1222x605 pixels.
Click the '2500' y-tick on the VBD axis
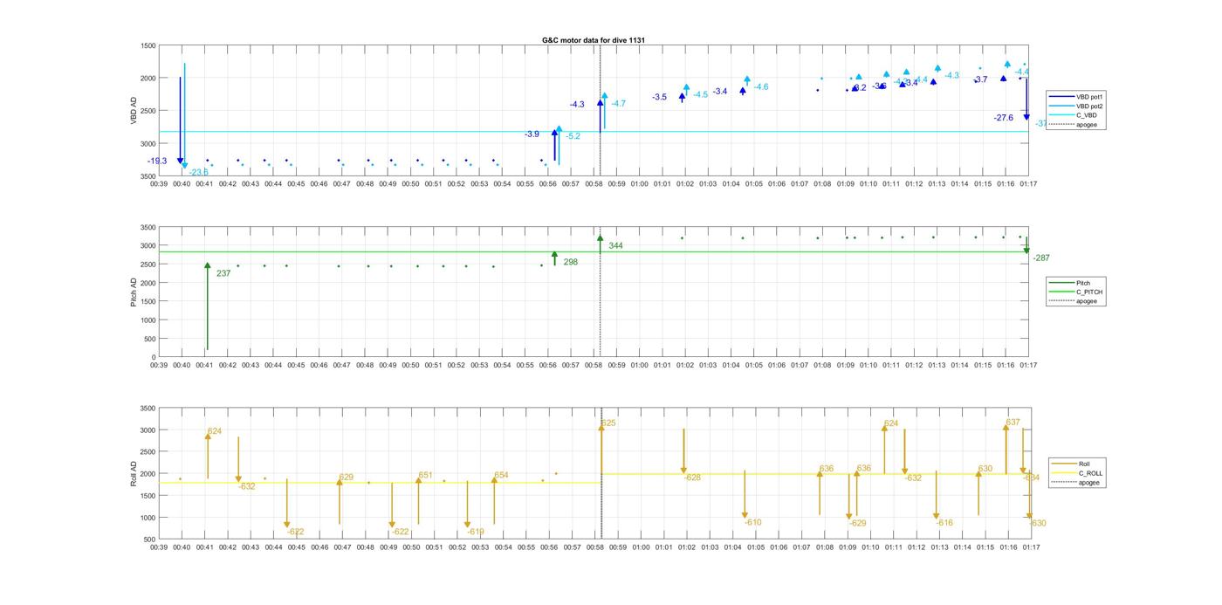[148, 111]
